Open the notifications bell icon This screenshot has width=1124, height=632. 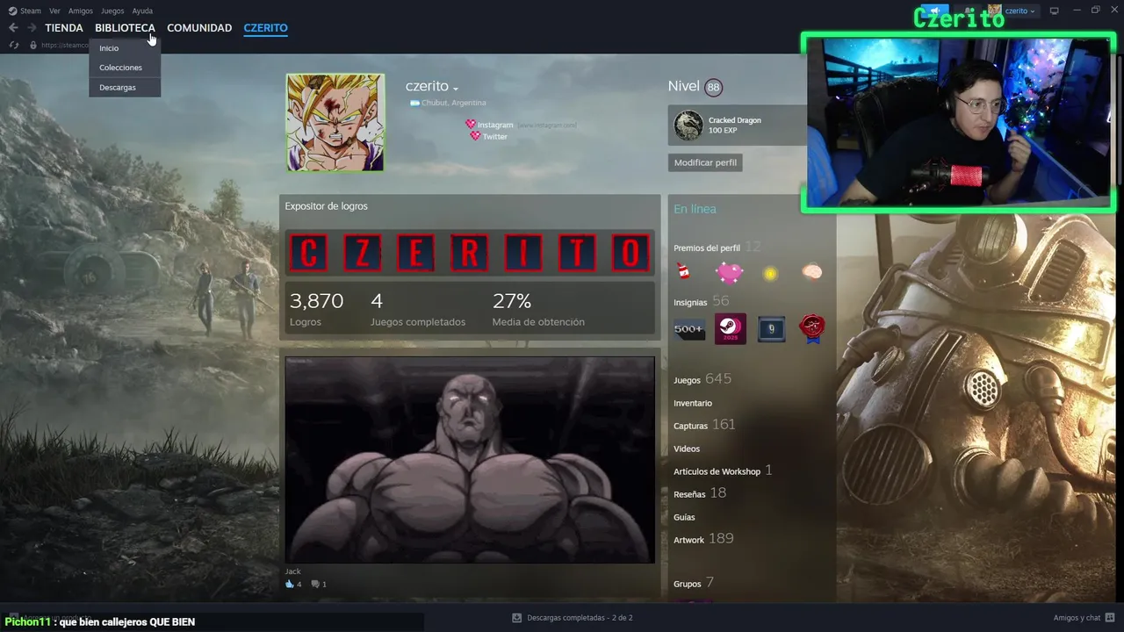[x=966, y=11]
